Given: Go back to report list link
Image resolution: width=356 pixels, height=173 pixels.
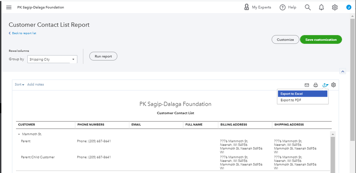Looking at the screenshot, I should click(23, 33).
